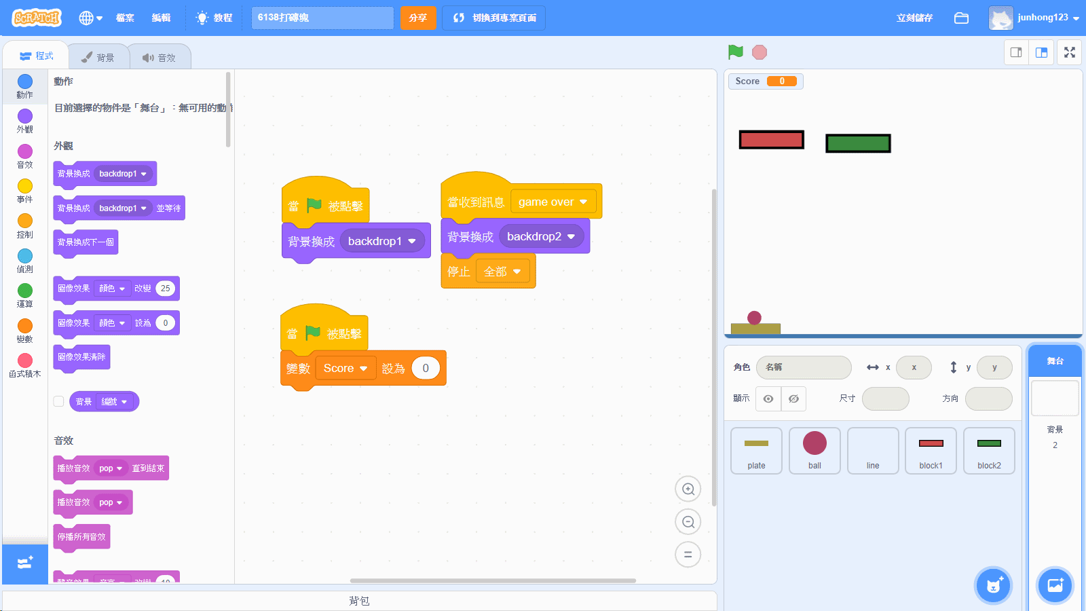Open the 編輯 menu
The height and width of the screenshot is (611, 1086).
click(x=161, y=18)
